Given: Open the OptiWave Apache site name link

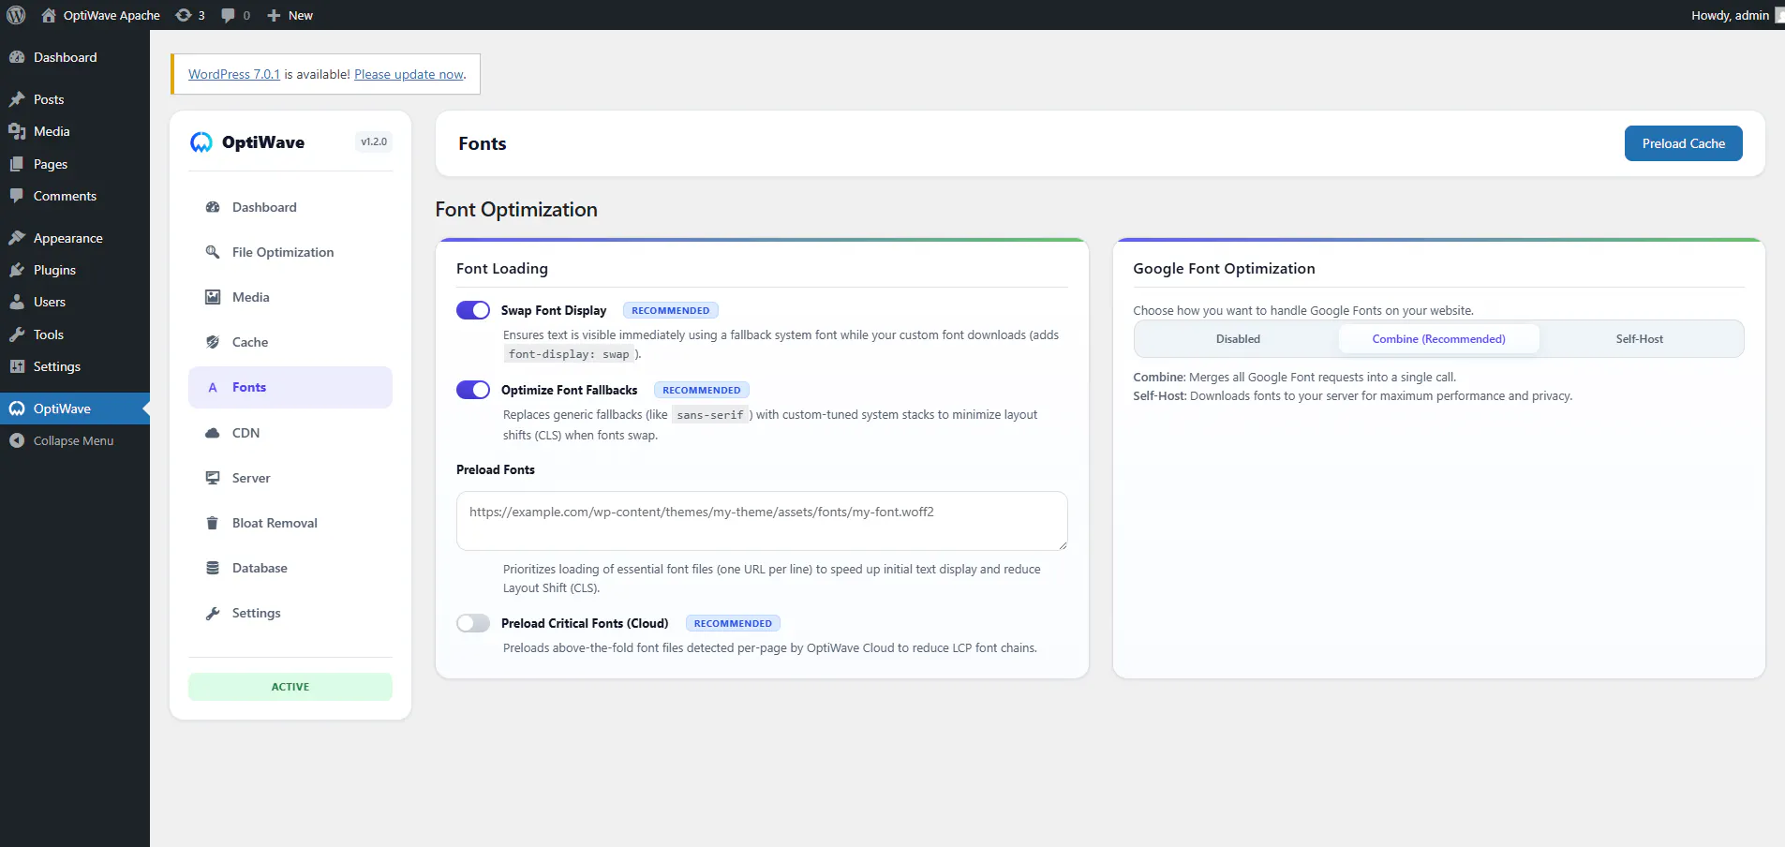Looking at the screenshot, I should tap(101, 15).
